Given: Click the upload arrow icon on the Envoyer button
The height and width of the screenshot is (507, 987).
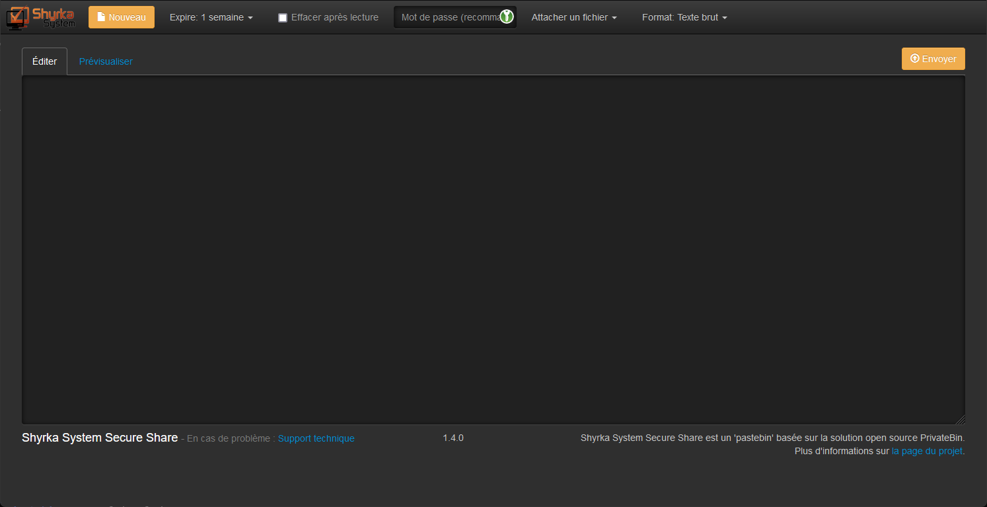Looking at the screenshot, I should pos(914,59).
